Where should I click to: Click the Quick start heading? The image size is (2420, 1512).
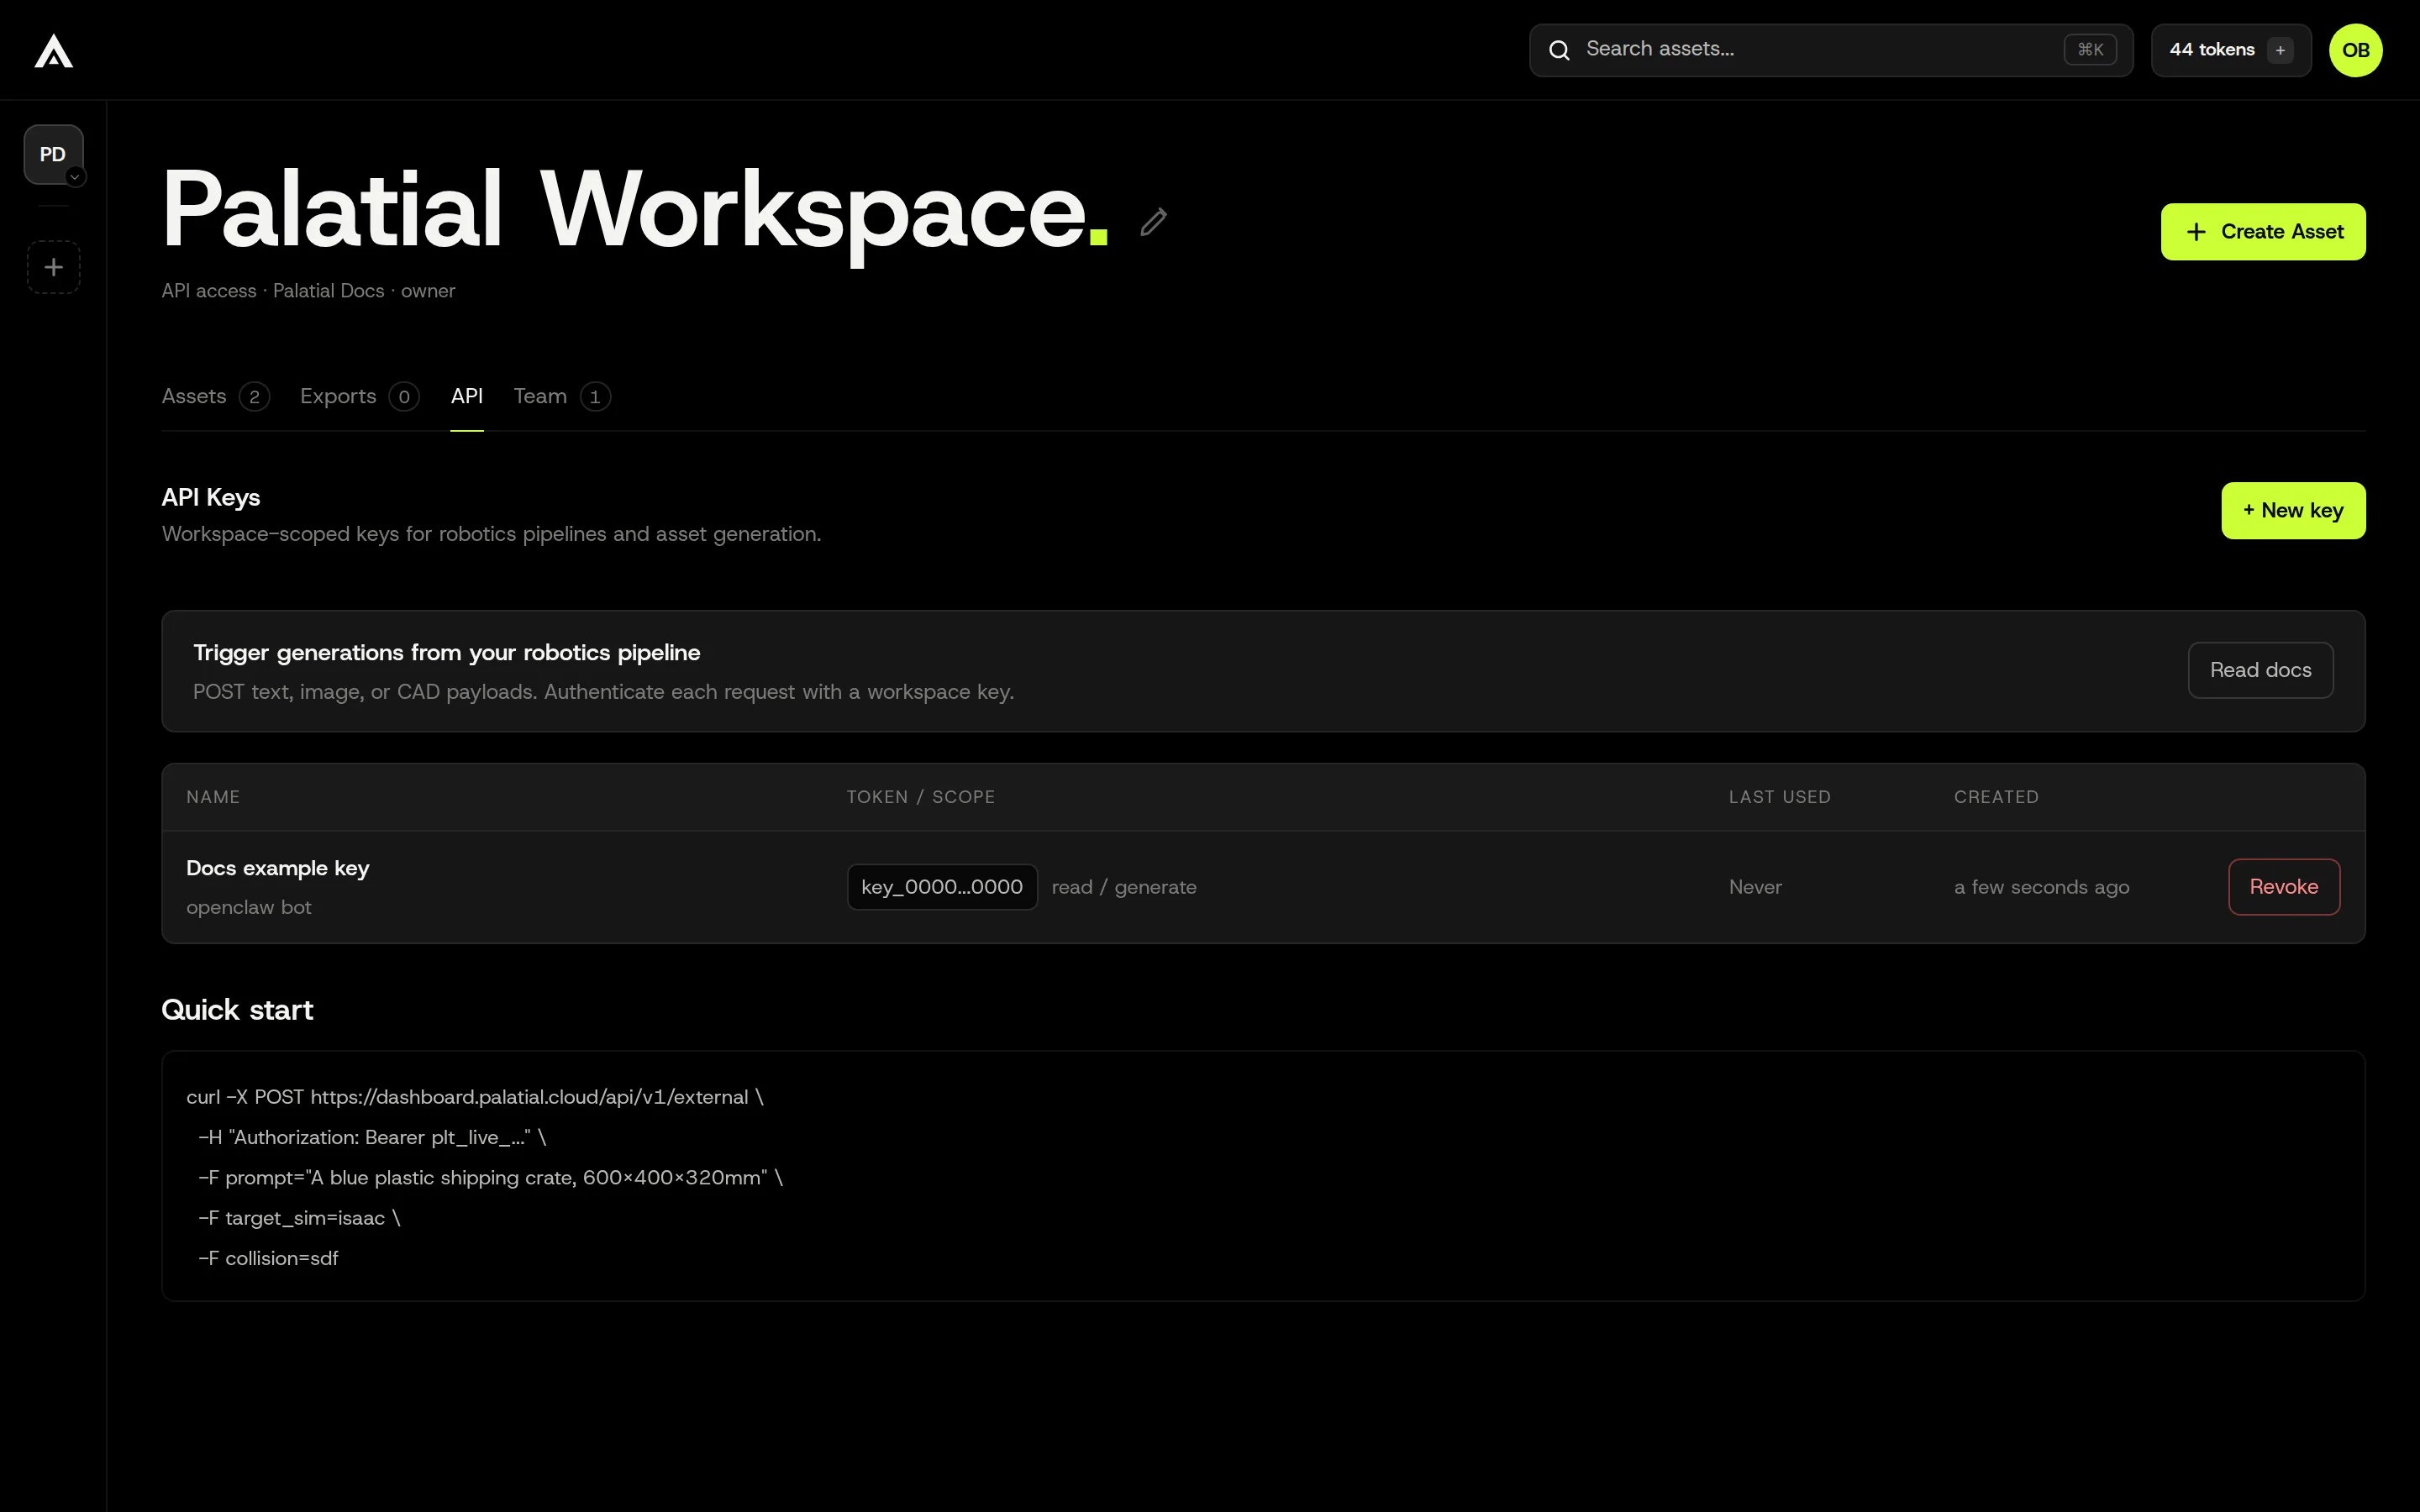(237, 1010)
